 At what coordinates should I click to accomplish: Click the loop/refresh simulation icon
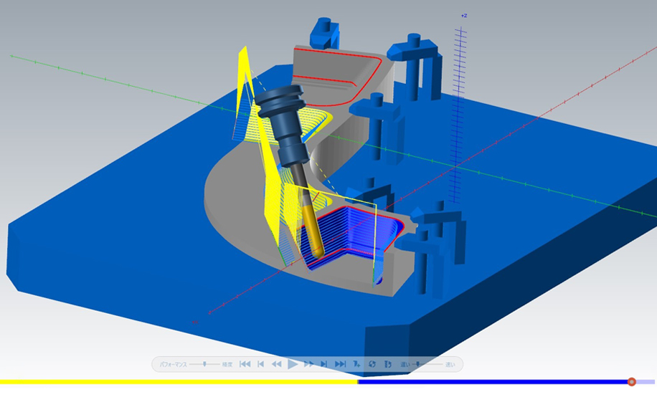tap(372, 364)
